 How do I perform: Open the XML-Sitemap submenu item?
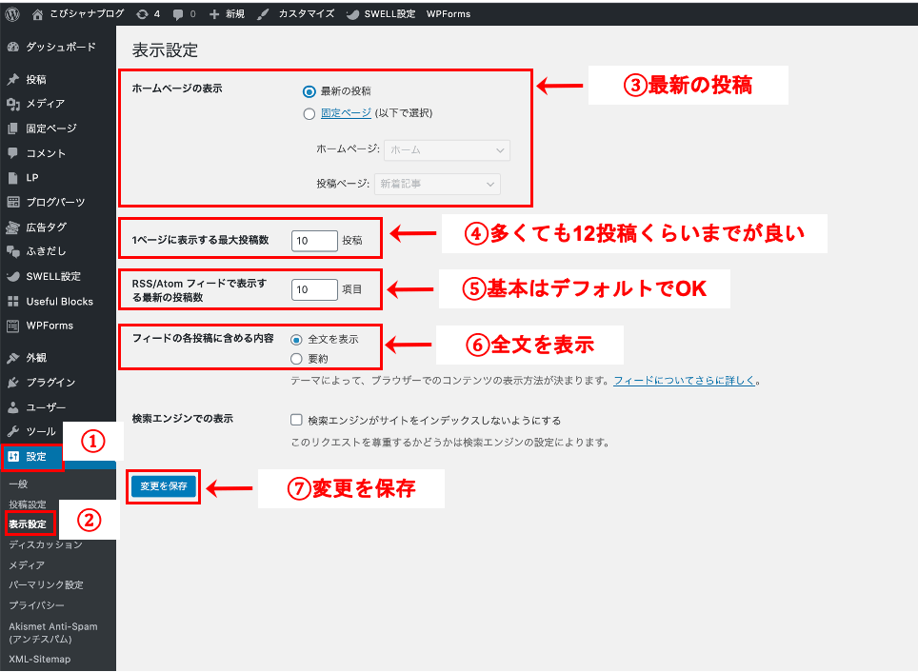[39, 659]
